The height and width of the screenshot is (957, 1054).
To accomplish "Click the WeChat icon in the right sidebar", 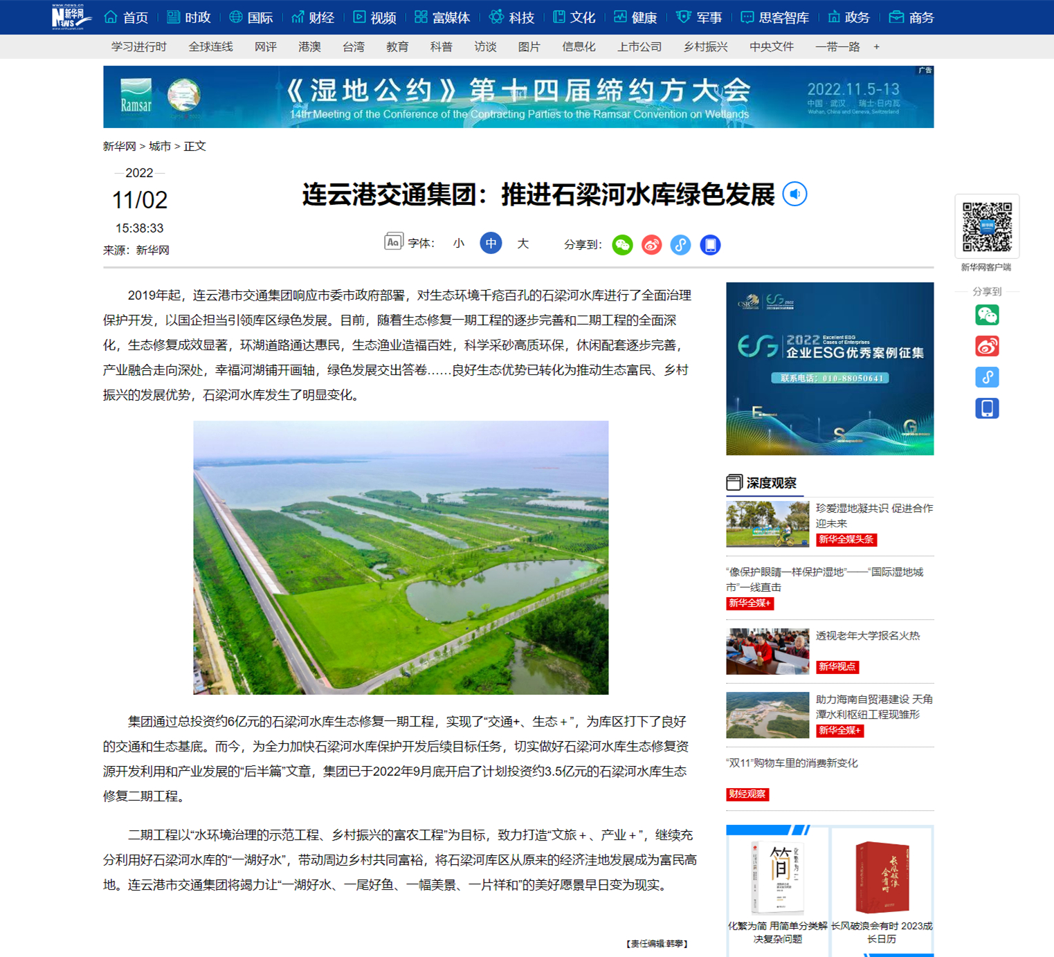I will [x=987, y=316].
